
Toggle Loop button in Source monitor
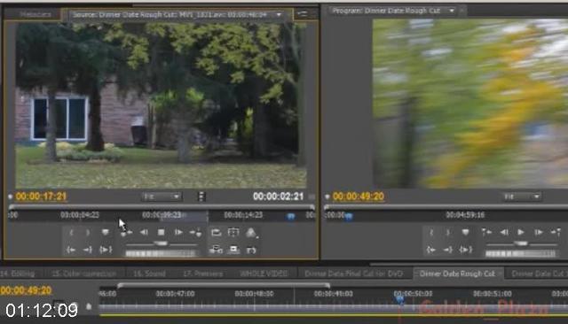[x=216, y=233]
